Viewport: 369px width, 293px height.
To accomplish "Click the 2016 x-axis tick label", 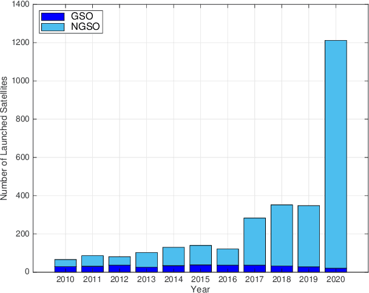I will point(228,280).
